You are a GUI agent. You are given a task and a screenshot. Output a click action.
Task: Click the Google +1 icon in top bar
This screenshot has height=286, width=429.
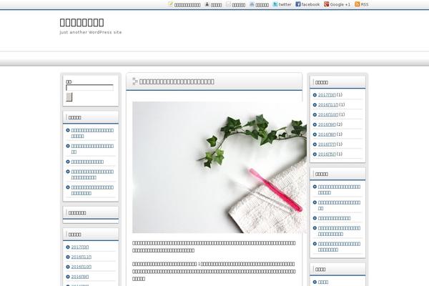tap(327, 4)
